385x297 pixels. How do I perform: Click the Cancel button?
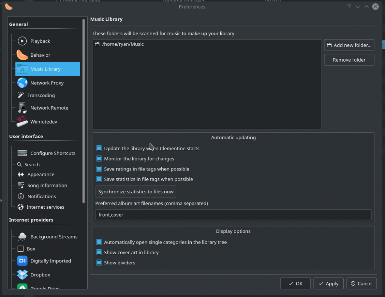[361, 283]
